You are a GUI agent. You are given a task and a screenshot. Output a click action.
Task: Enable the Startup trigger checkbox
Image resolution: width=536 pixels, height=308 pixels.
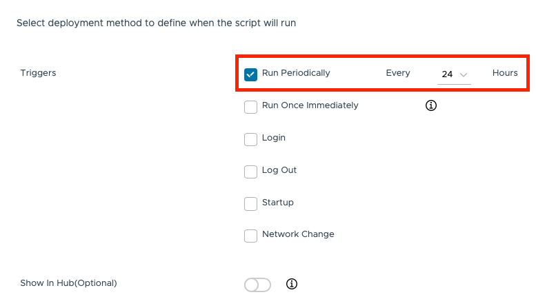(251, 204)
